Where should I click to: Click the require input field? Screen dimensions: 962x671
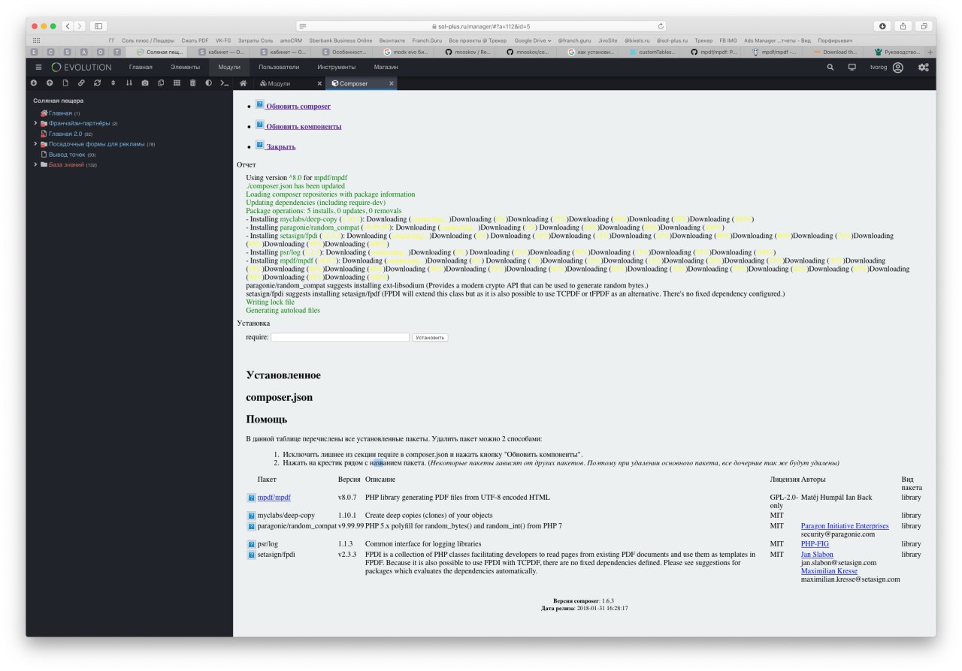click(340, 338)
